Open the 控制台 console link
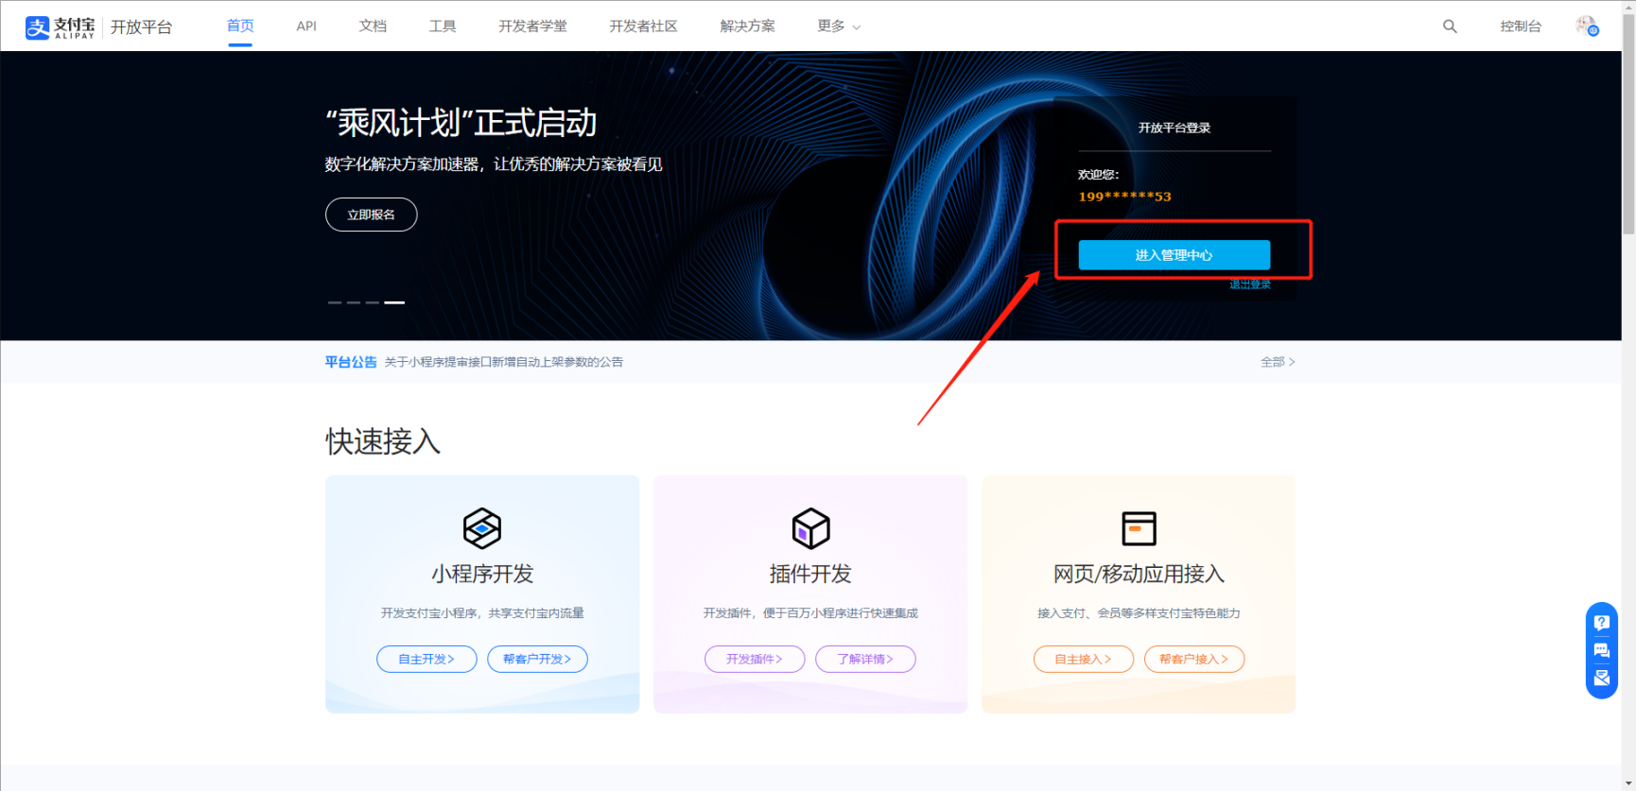The image size is (1636, 791). pyautogui.click(x=1521, y=26)
